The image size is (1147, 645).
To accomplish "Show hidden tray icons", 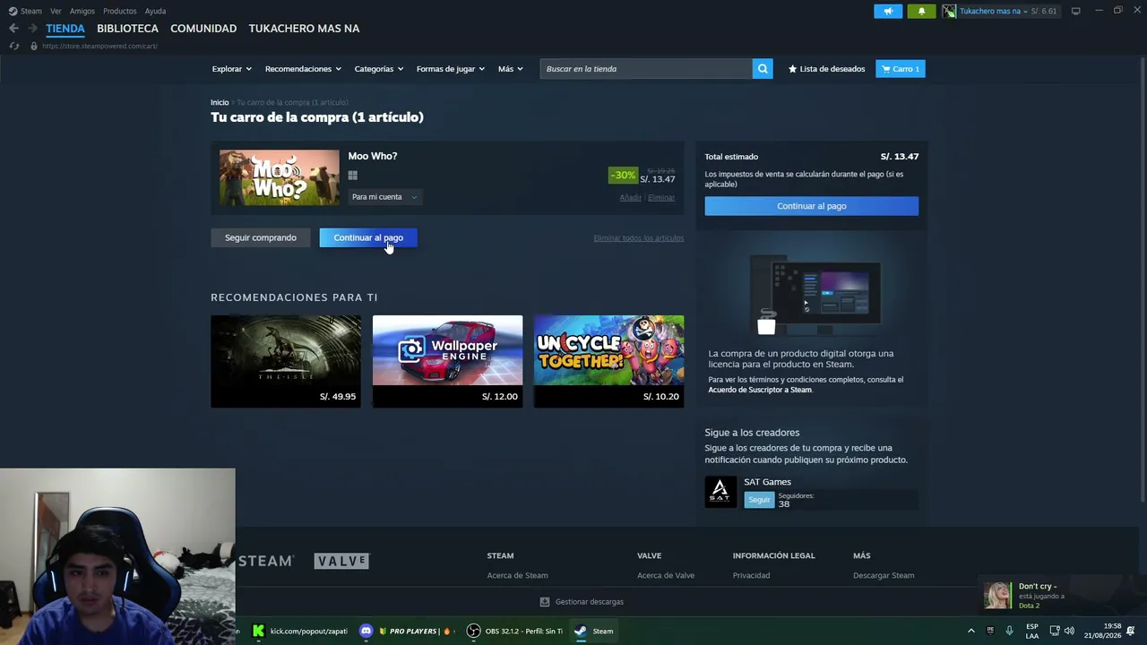I will click(970, 631).
